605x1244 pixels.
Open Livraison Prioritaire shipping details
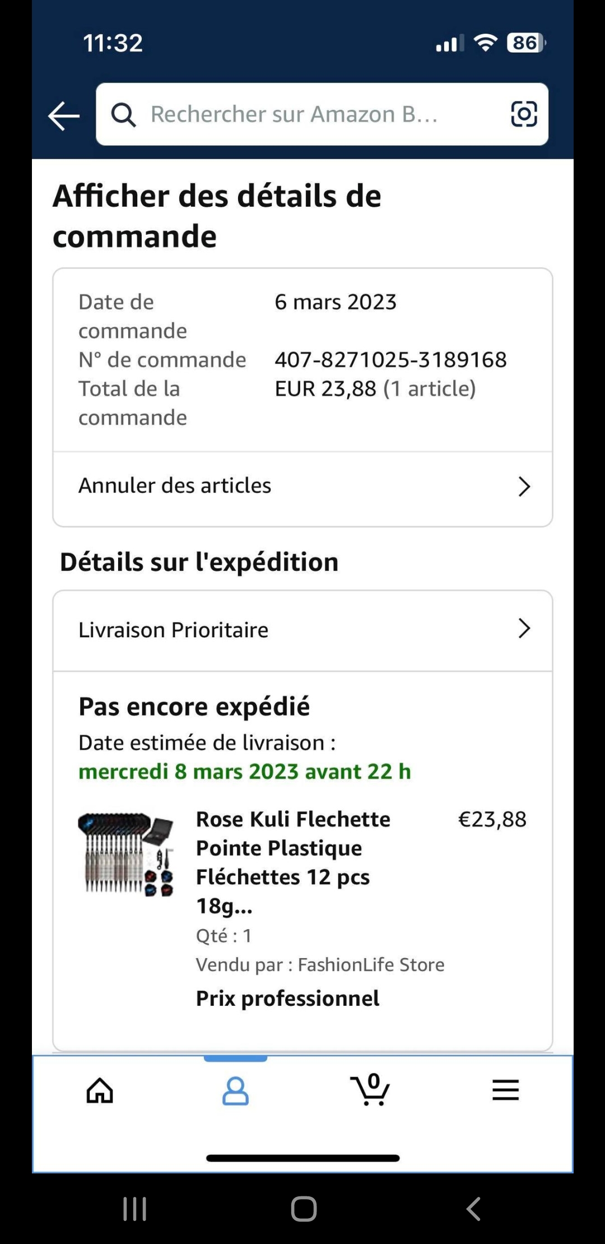coord(174,630)
